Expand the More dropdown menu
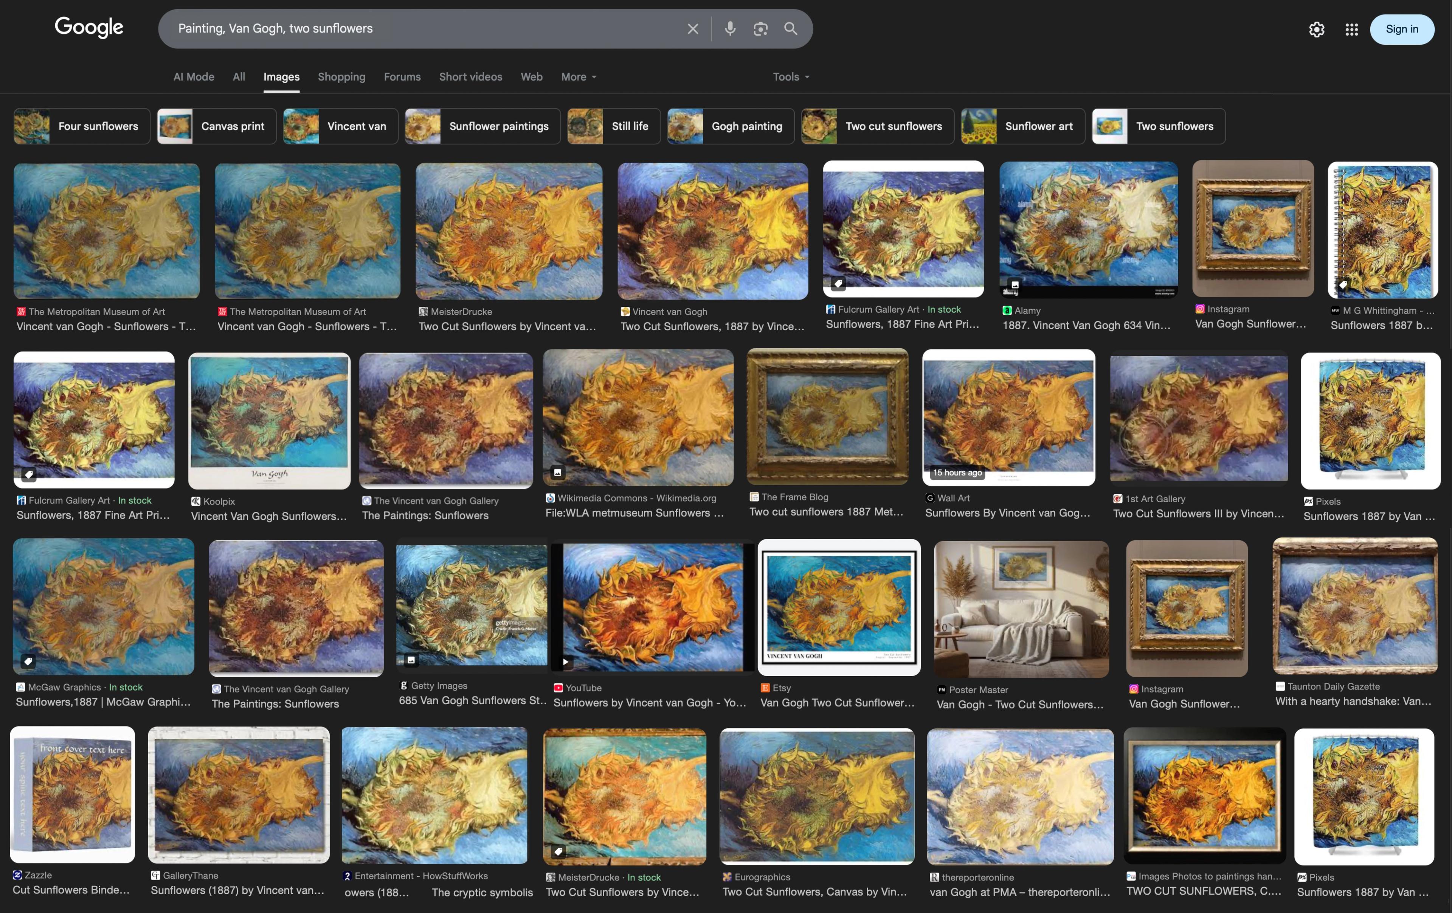 (578, 76)
